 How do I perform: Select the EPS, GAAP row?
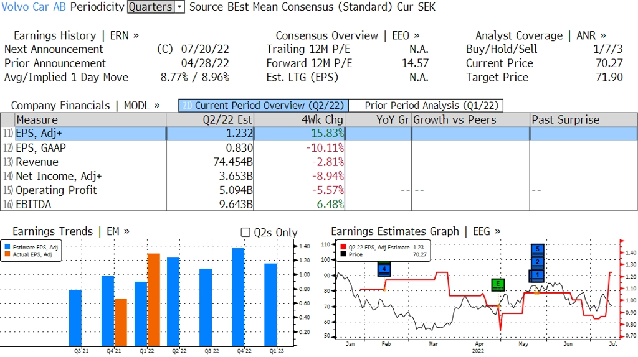(x=319, y=147)
